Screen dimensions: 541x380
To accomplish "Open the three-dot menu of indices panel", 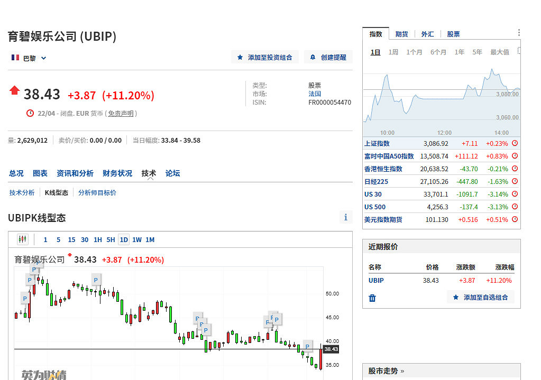I will click(519, 33).
